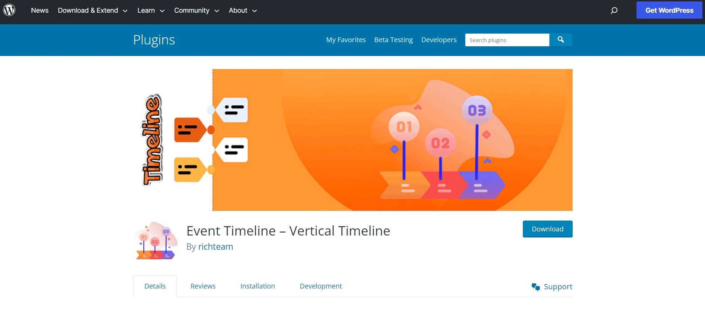Focus the Search plugins input field

(507, 40)
